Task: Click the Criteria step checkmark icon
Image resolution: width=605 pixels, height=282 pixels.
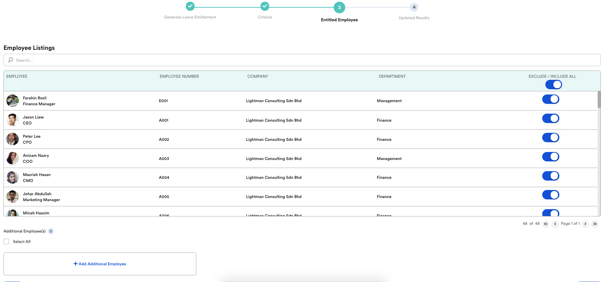Action: (x=265, y=6)
